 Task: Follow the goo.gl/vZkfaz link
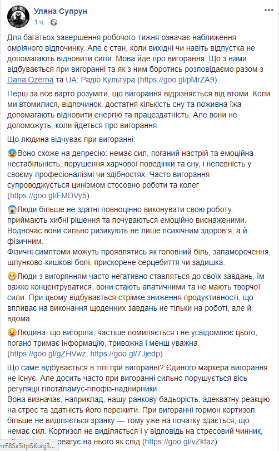point(179,442)
